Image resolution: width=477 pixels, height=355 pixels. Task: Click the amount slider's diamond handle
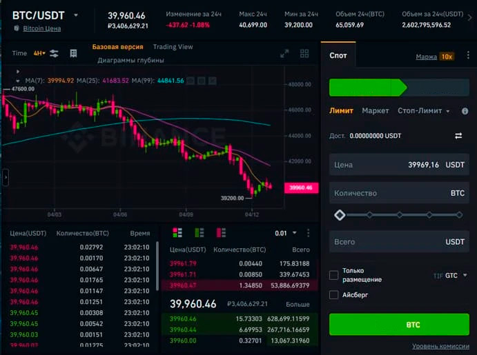[340, 215]
